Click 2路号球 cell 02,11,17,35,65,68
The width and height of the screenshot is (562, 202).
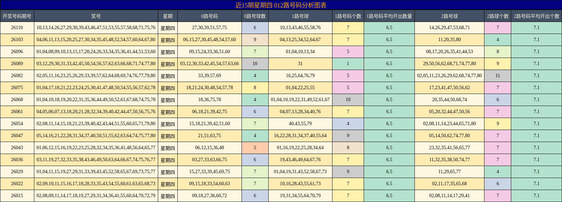tap(449, 184)
